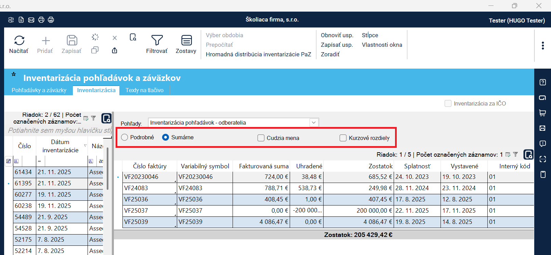
Task: Open the three-dot more options menu
Action: 542,45
